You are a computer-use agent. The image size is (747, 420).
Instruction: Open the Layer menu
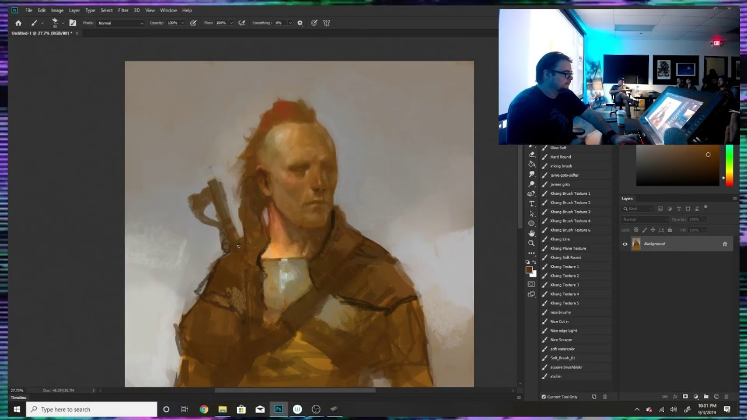pos(74,10)
